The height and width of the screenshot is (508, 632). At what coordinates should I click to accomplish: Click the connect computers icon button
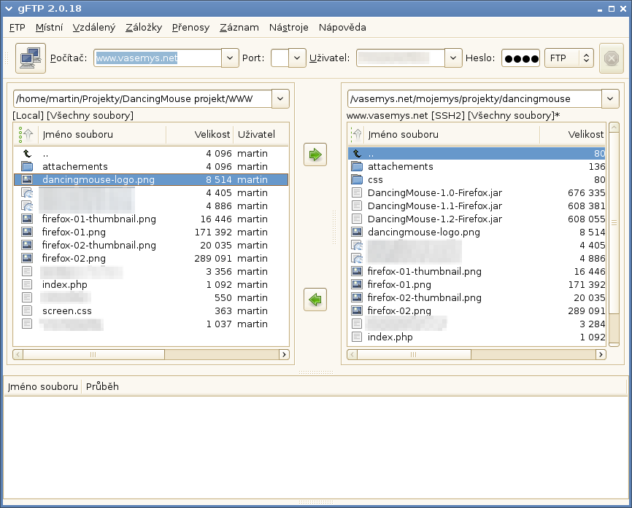click(31, 58)
